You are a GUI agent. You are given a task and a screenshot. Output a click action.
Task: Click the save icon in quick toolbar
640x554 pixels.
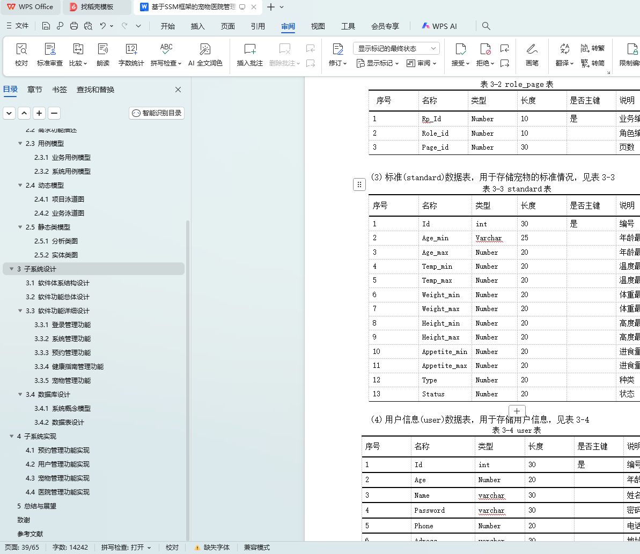point(46,26)
